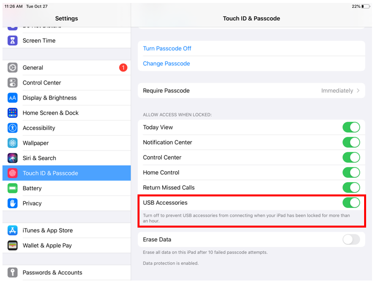Tap Turn Passcode Off link
375x283 pixels.
167,48
